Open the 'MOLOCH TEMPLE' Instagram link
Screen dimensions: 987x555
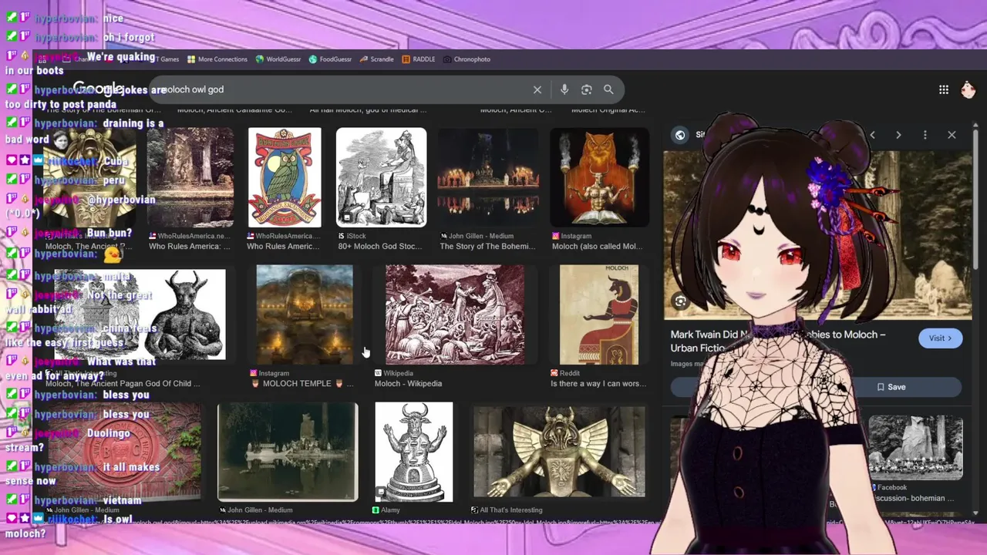302,384
